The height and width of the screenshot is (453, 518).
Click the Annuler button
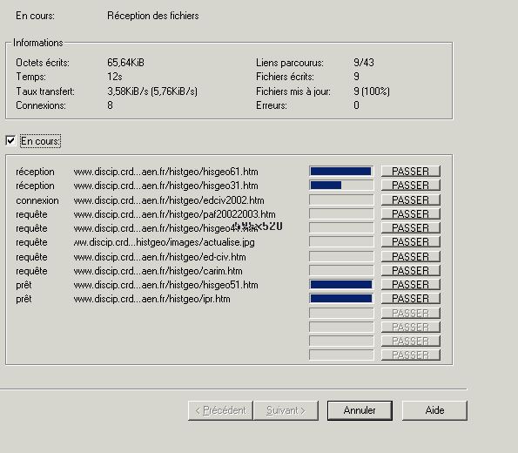point(360,410)
